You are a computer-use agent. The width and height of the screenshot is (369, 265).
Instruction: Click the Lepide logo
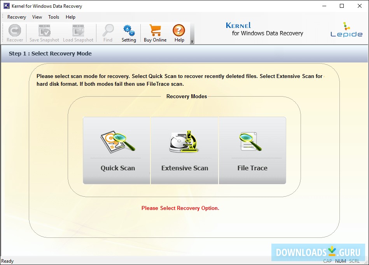click(x=346, y=30)
